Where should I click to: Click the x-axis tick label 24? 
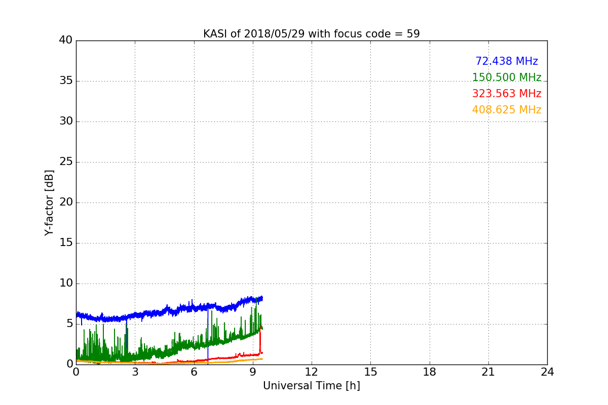click(547, 372)
